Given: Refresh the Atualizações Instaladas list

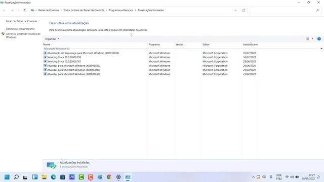Looking at the screenshot, I should (x=244, y=10).
